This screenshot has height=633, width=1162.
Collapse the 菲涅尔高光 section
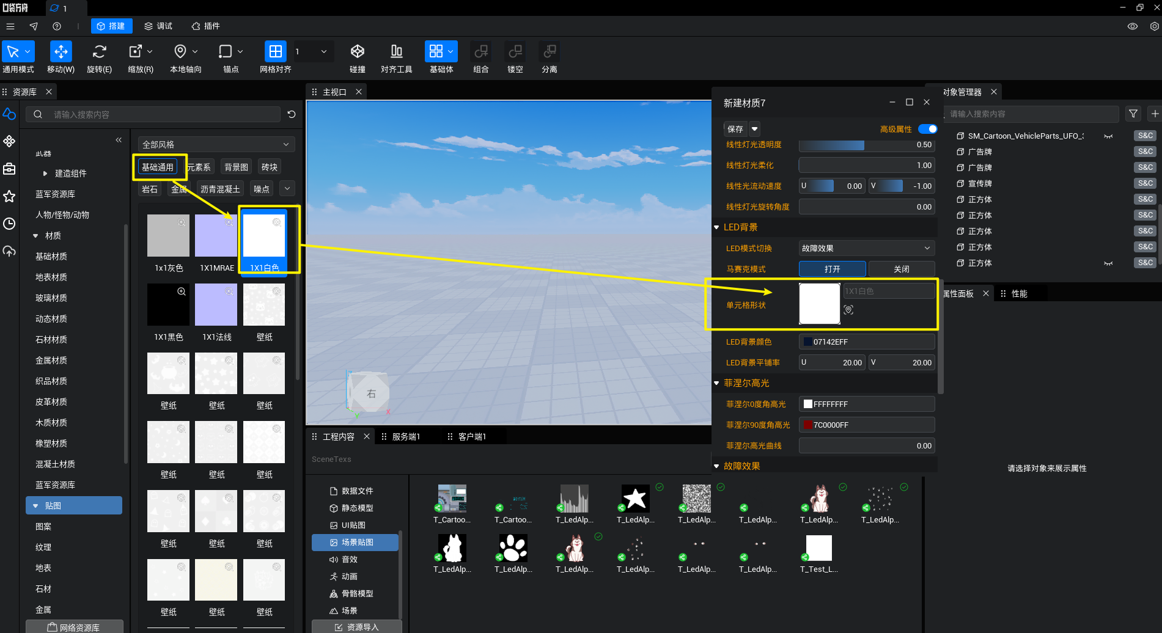(716, 383)
